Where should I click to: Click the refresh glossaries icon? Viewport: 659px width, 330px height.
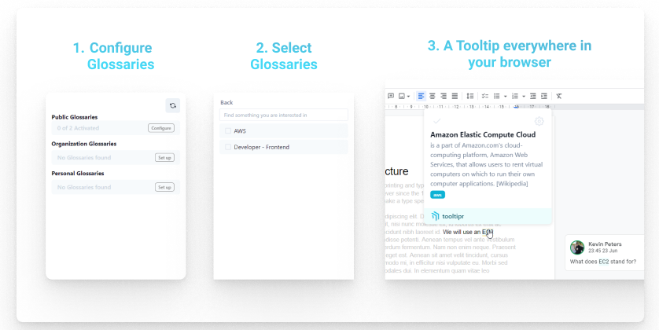[x=173, y=106]
